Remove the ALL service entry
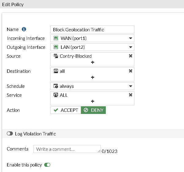Viewport: 184px width, 172px height. (131, 95)
